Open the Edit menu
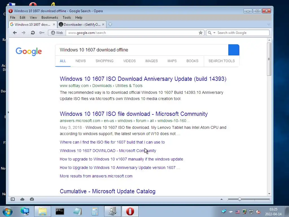The height and width of the screenshot is (217, 289). pos(23,17)
